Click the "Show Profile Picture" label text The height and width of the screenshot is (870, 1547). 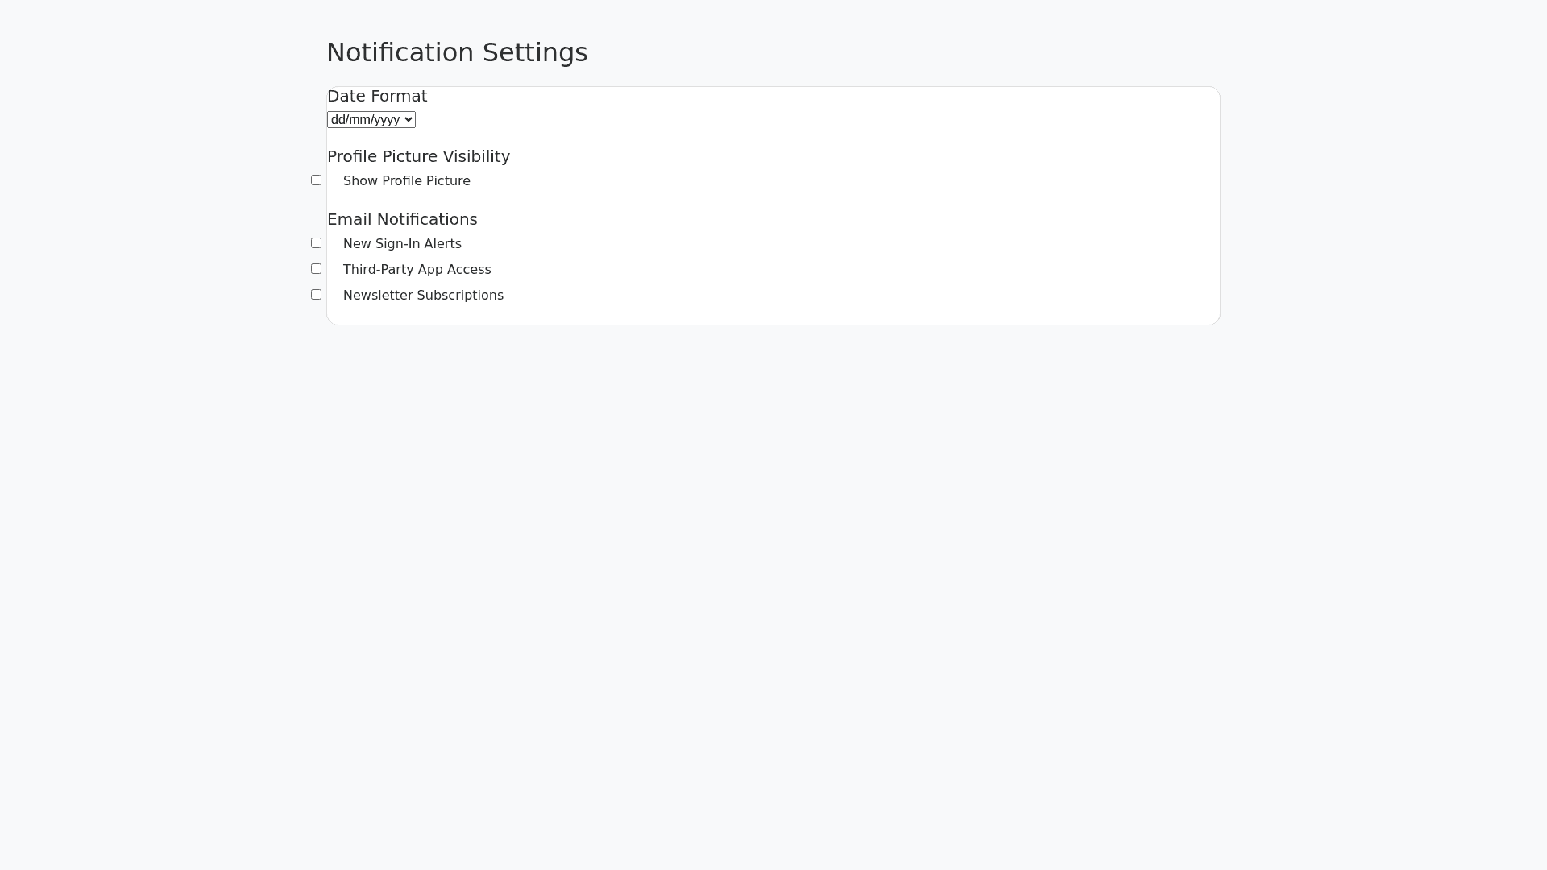click(406, 181)
